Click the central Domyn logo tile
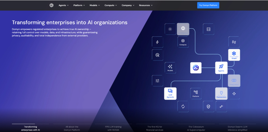268x132 pixels. [196, 68]
